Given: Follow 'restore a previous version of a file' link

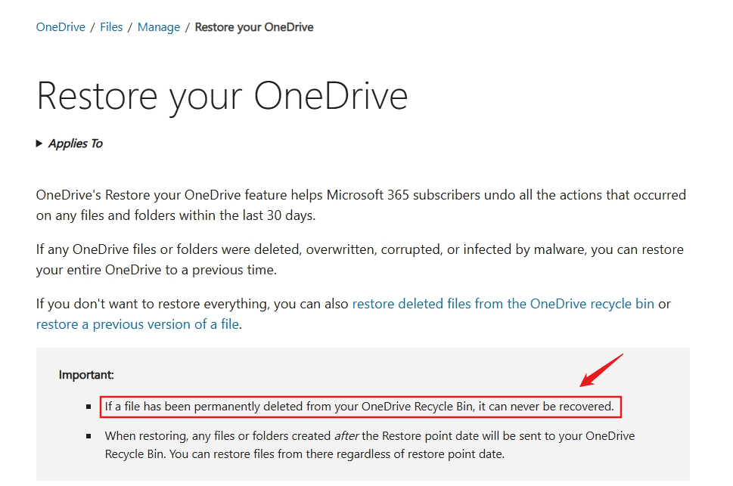Looking at the screenshot, I should point(138,324).
